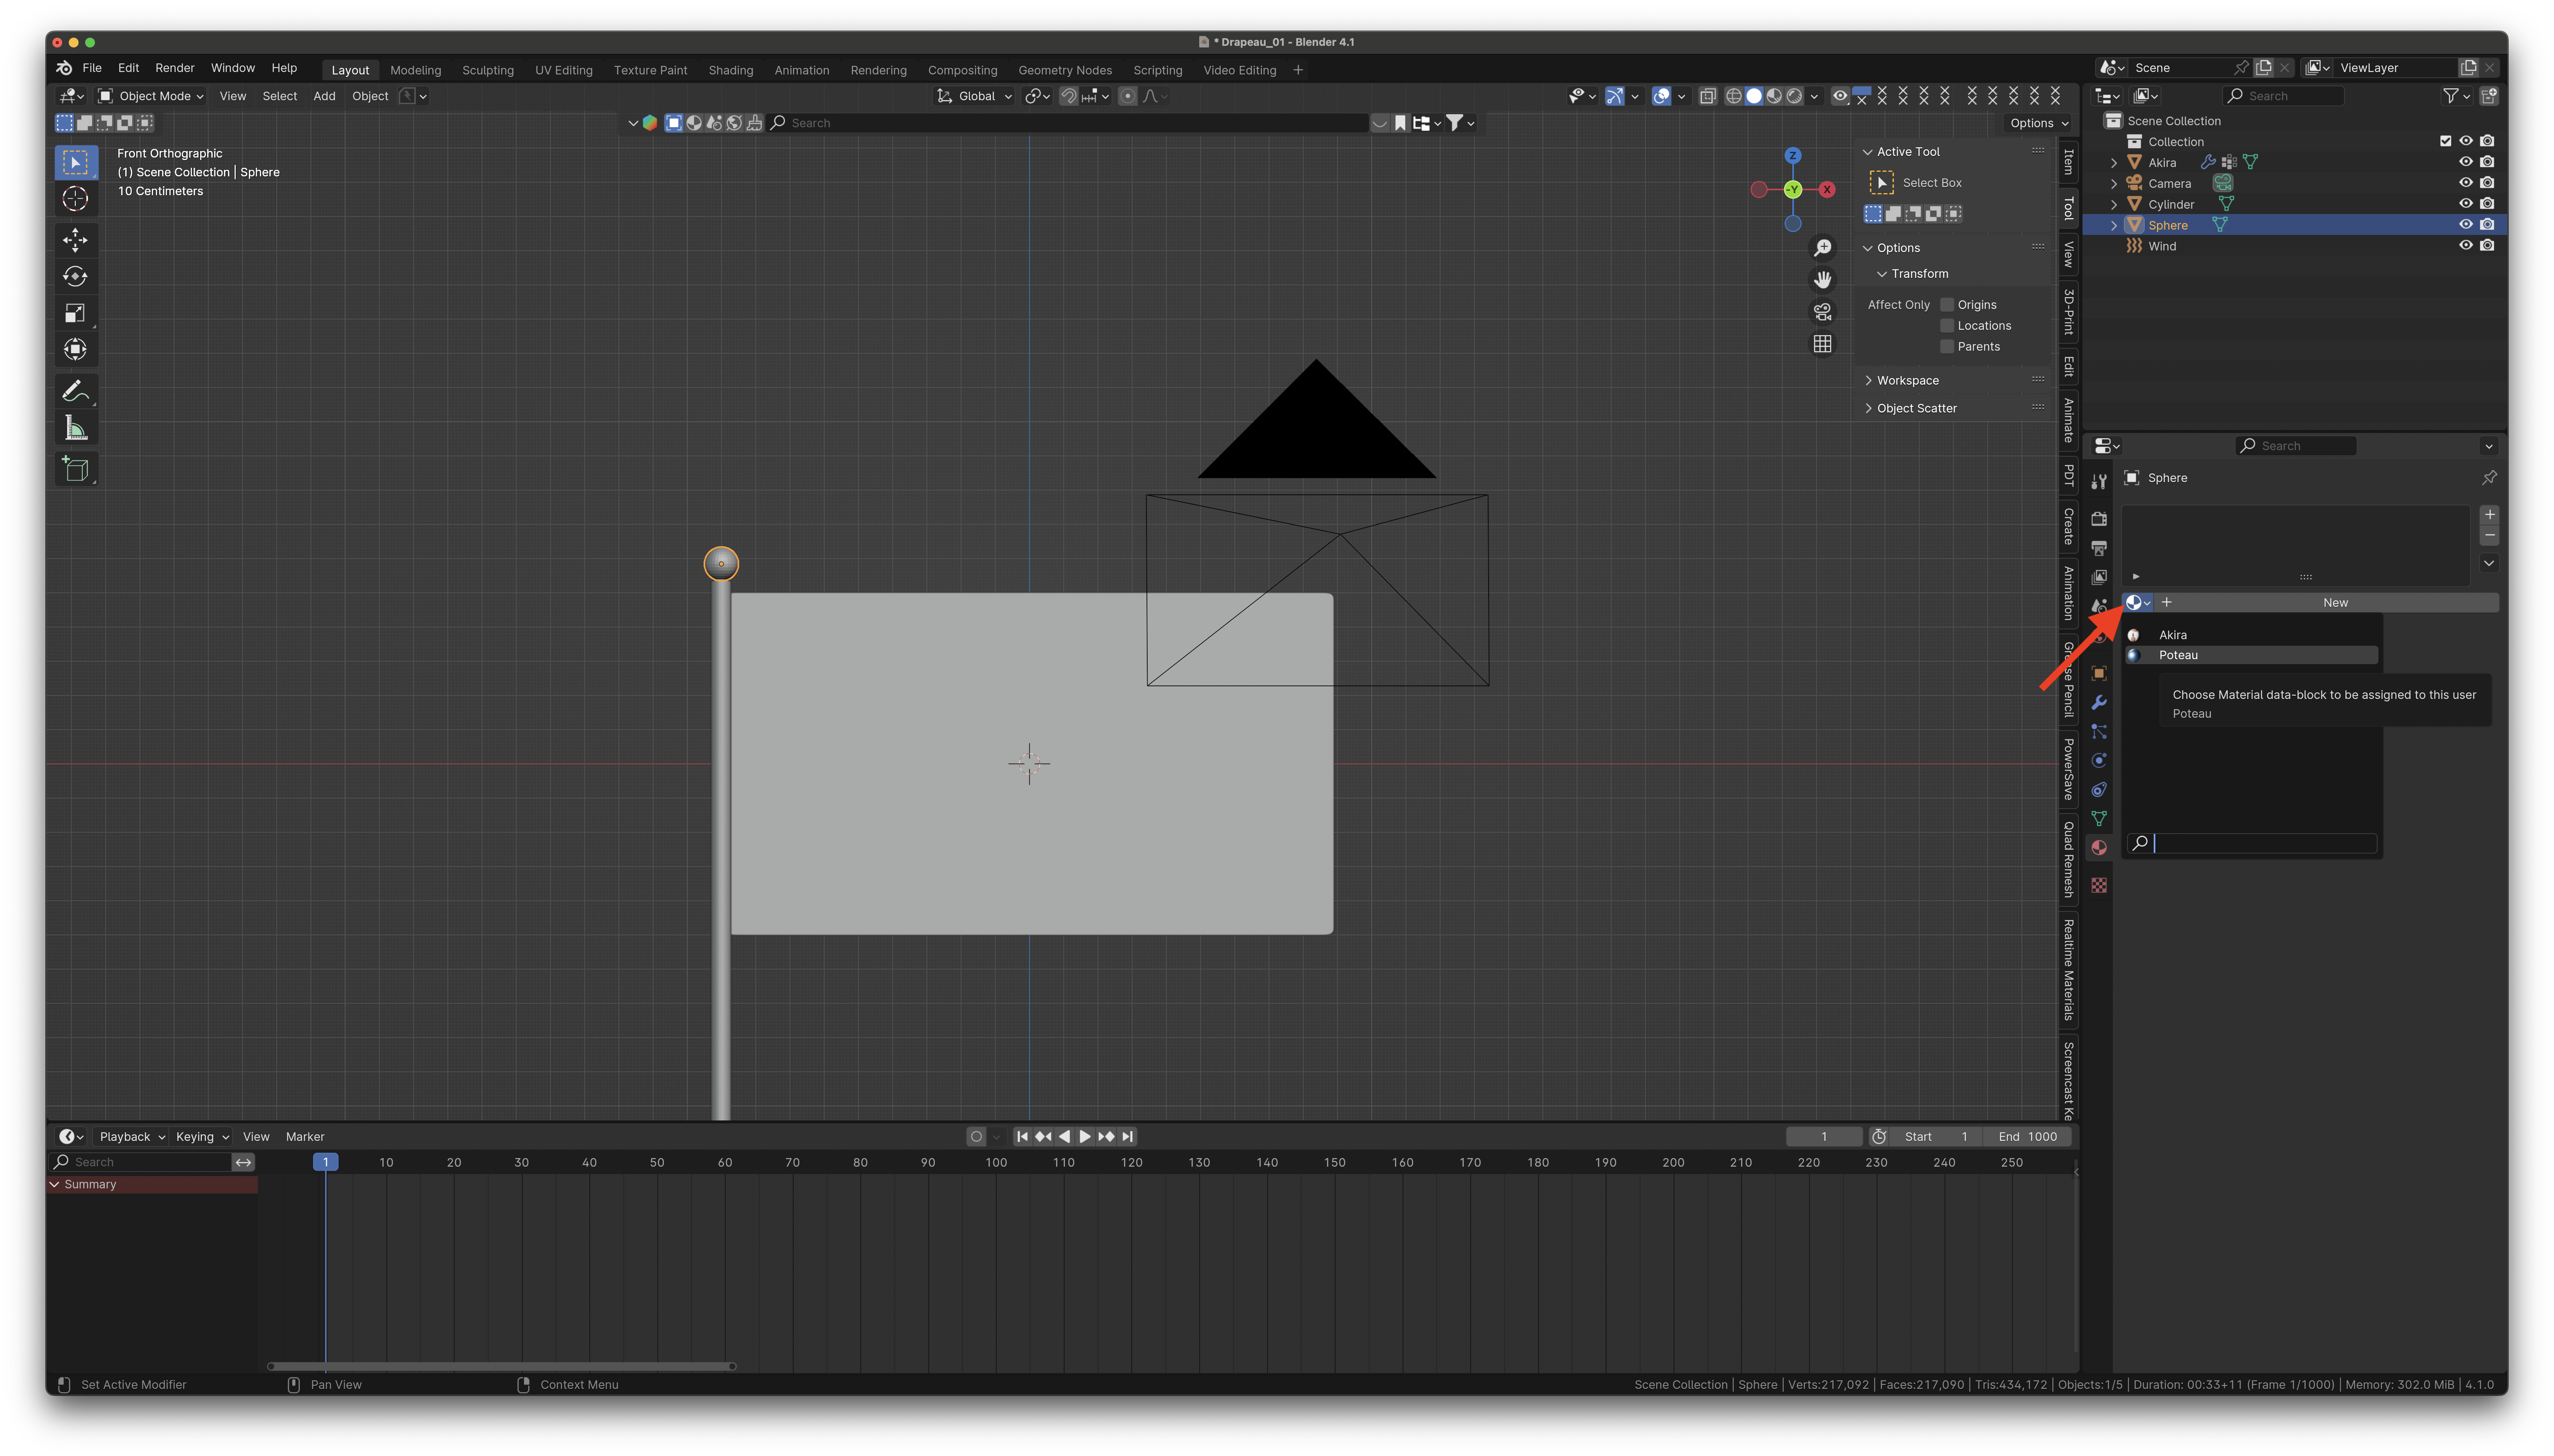
Task: Open the Modifiers wrench properties tab
Action: (x=2099, y=703)
